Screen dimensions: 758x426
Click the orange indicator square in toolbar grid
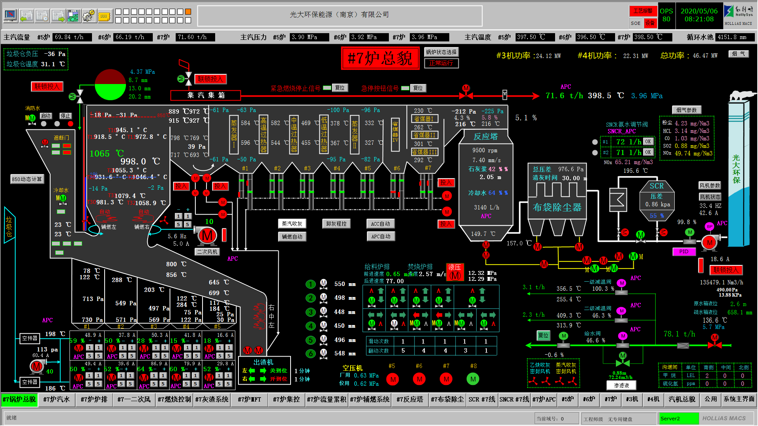pyautogui.click(x=188, y=11)
